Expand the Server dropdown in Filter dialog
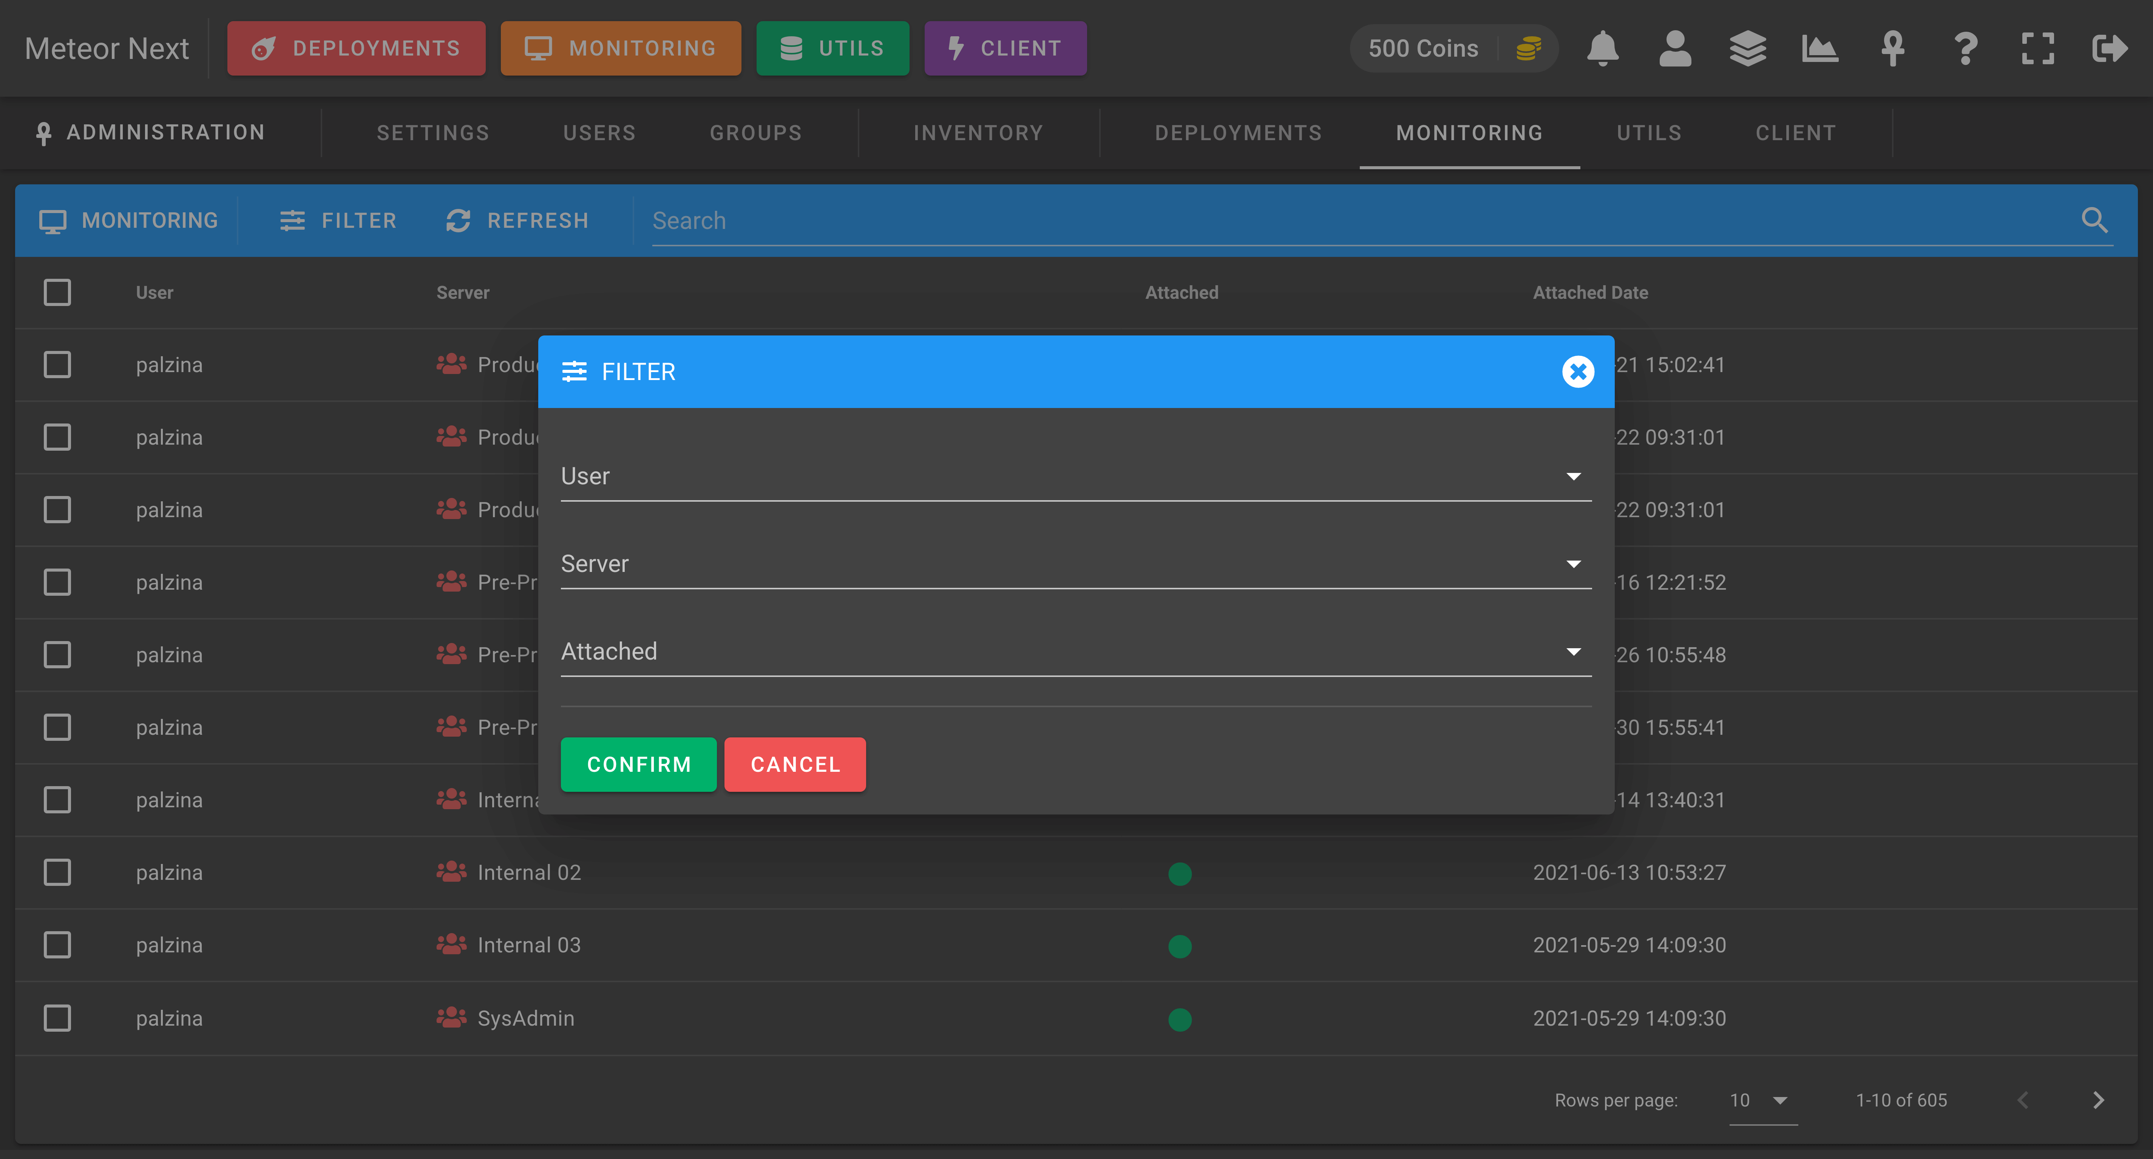Screen dimensions: 2153x1159 [x=1076, y=564]
